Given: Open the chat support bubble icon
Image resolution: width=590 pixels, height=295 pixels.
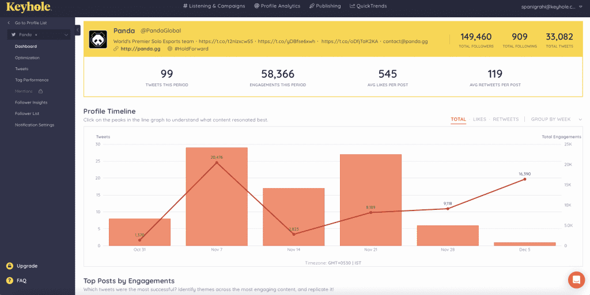Looking at the screenshot, I should 576,280.
